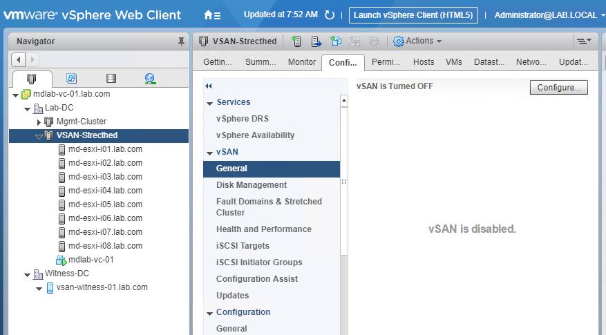Switch to the Monitor tab
This screenshot has width=606, height=335.
point(302,62)
